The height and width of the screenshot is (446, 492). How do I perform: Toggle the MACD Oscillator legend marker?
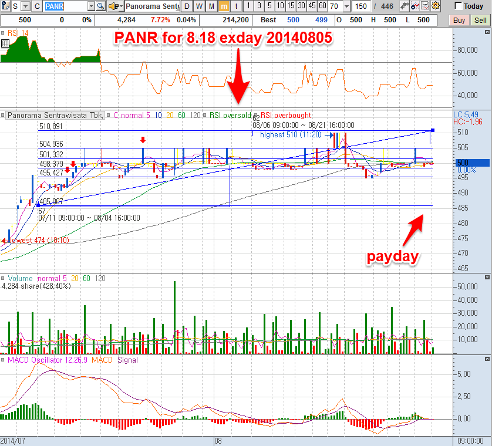2,360
